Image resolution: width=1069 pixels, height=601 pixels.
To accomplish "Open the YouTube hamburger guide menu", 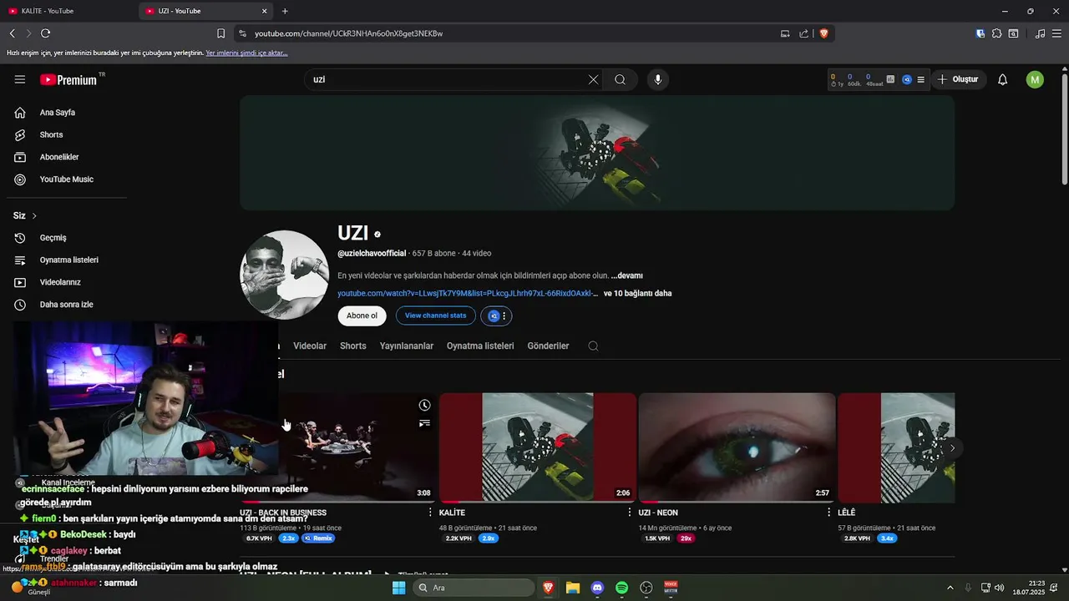I will tap(20, 79).
